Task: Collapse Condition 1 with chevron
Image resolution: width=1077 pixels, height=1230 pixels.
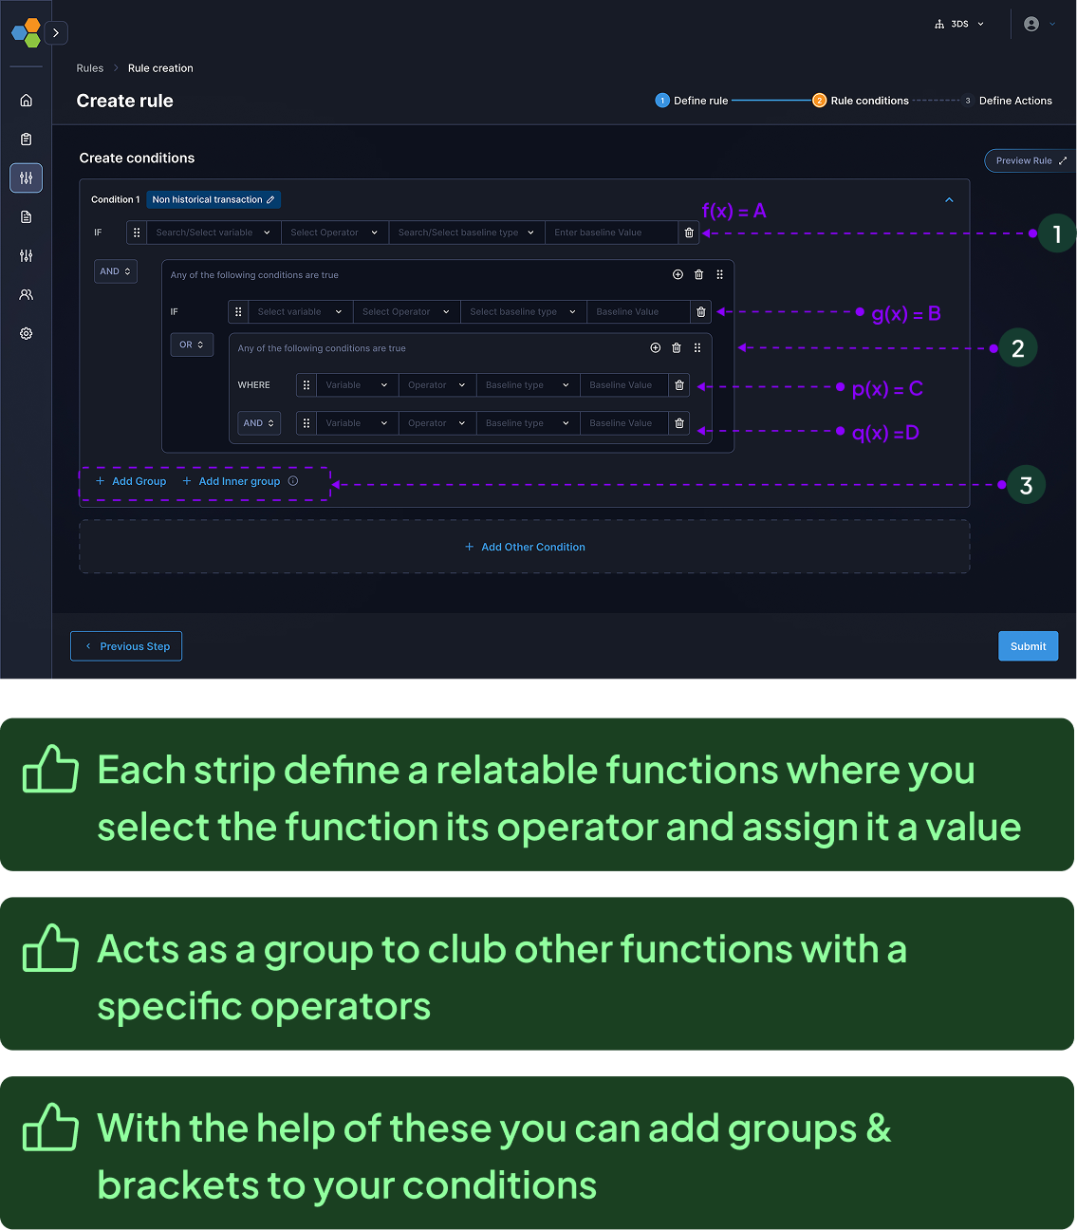Action: (949, 200)
